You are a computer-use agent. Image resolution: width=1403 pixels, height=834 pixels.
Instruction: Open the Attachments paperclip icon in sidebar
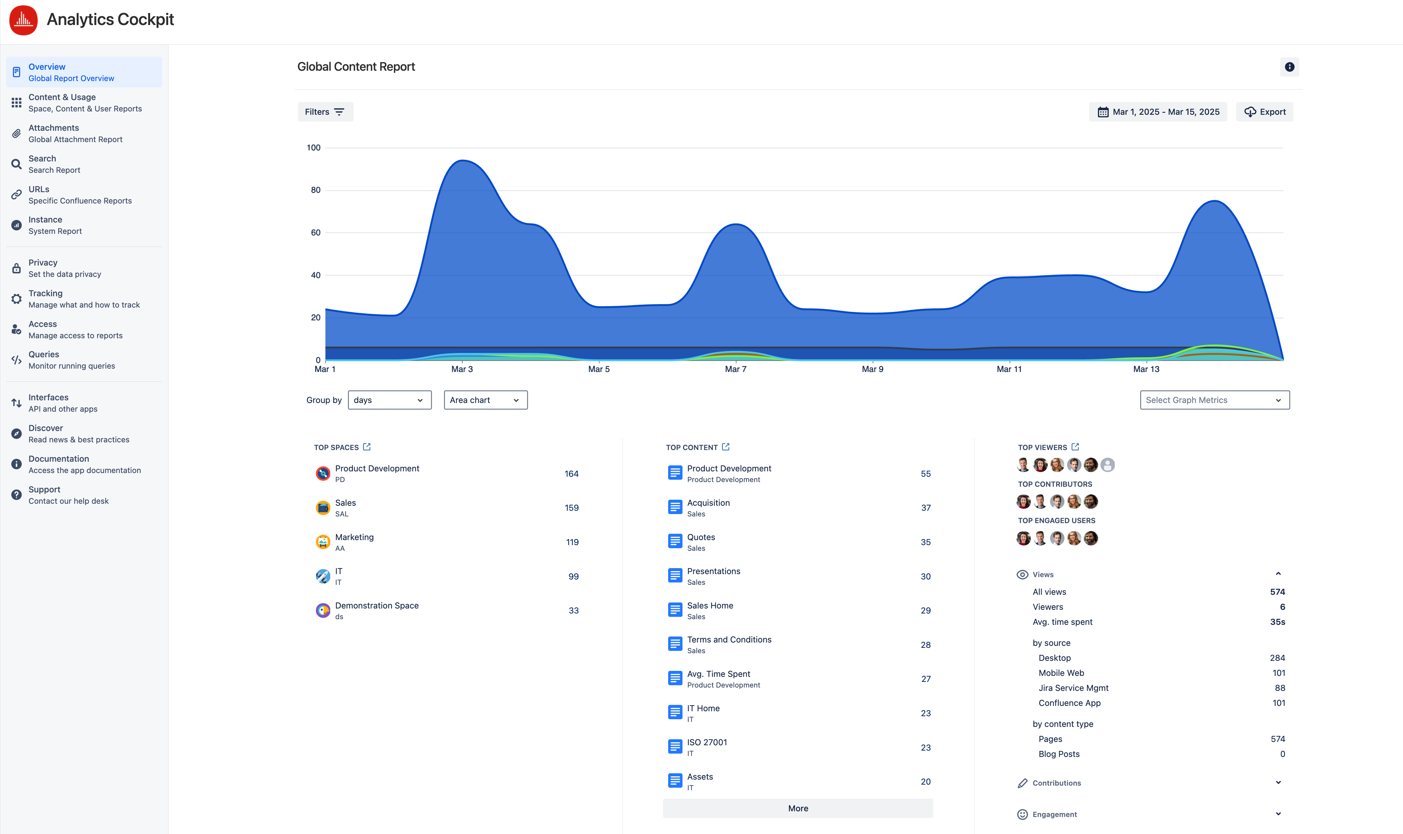[16, 133]
